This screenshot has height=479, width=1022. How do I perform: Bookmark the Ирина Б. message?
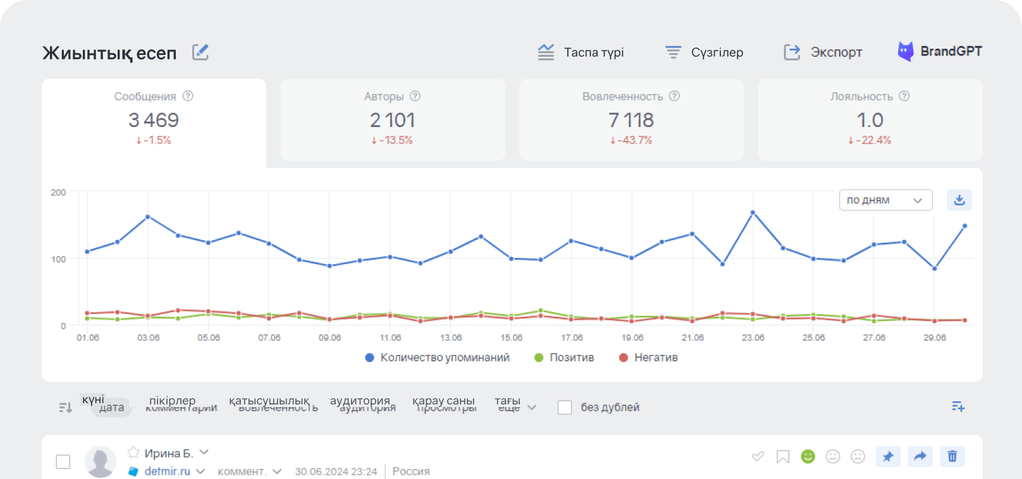(x=783, y=456)
